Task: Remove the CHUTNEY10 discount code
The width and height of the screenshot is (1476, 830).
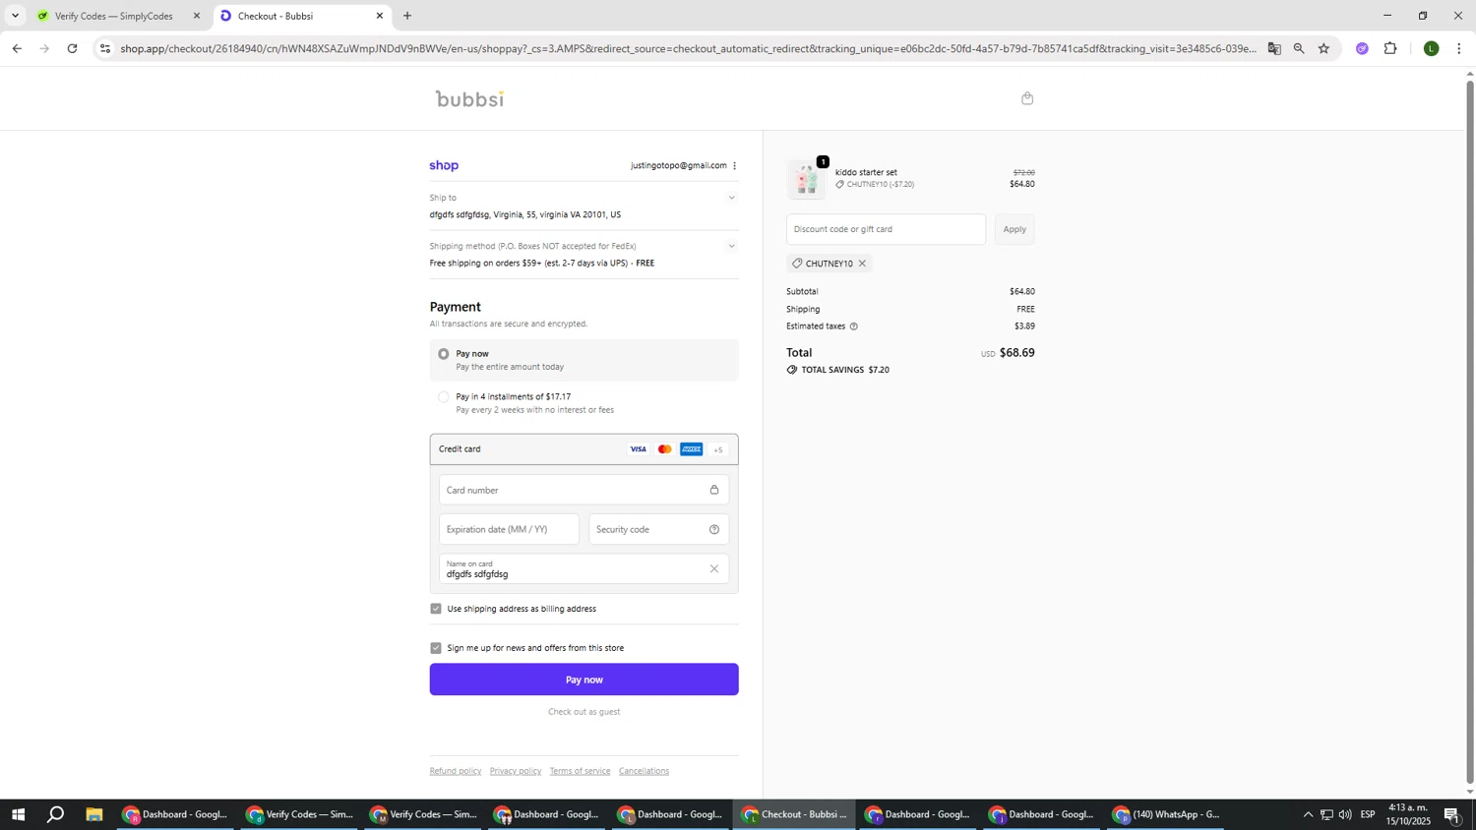Action: pos(862,264)
